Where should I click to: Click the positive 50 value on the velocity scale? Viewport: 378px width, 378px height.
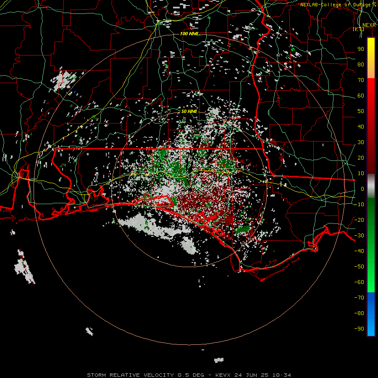tap(361, 111)
